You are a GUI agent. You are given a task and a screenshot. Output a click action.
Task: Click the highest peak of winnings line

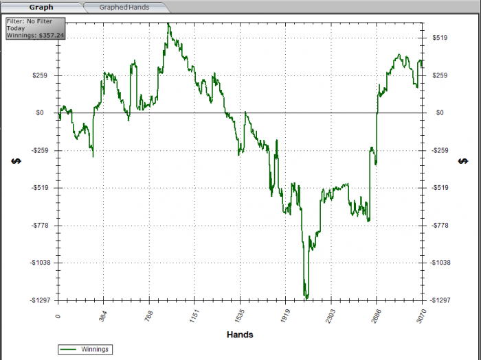tap(168, 23)
